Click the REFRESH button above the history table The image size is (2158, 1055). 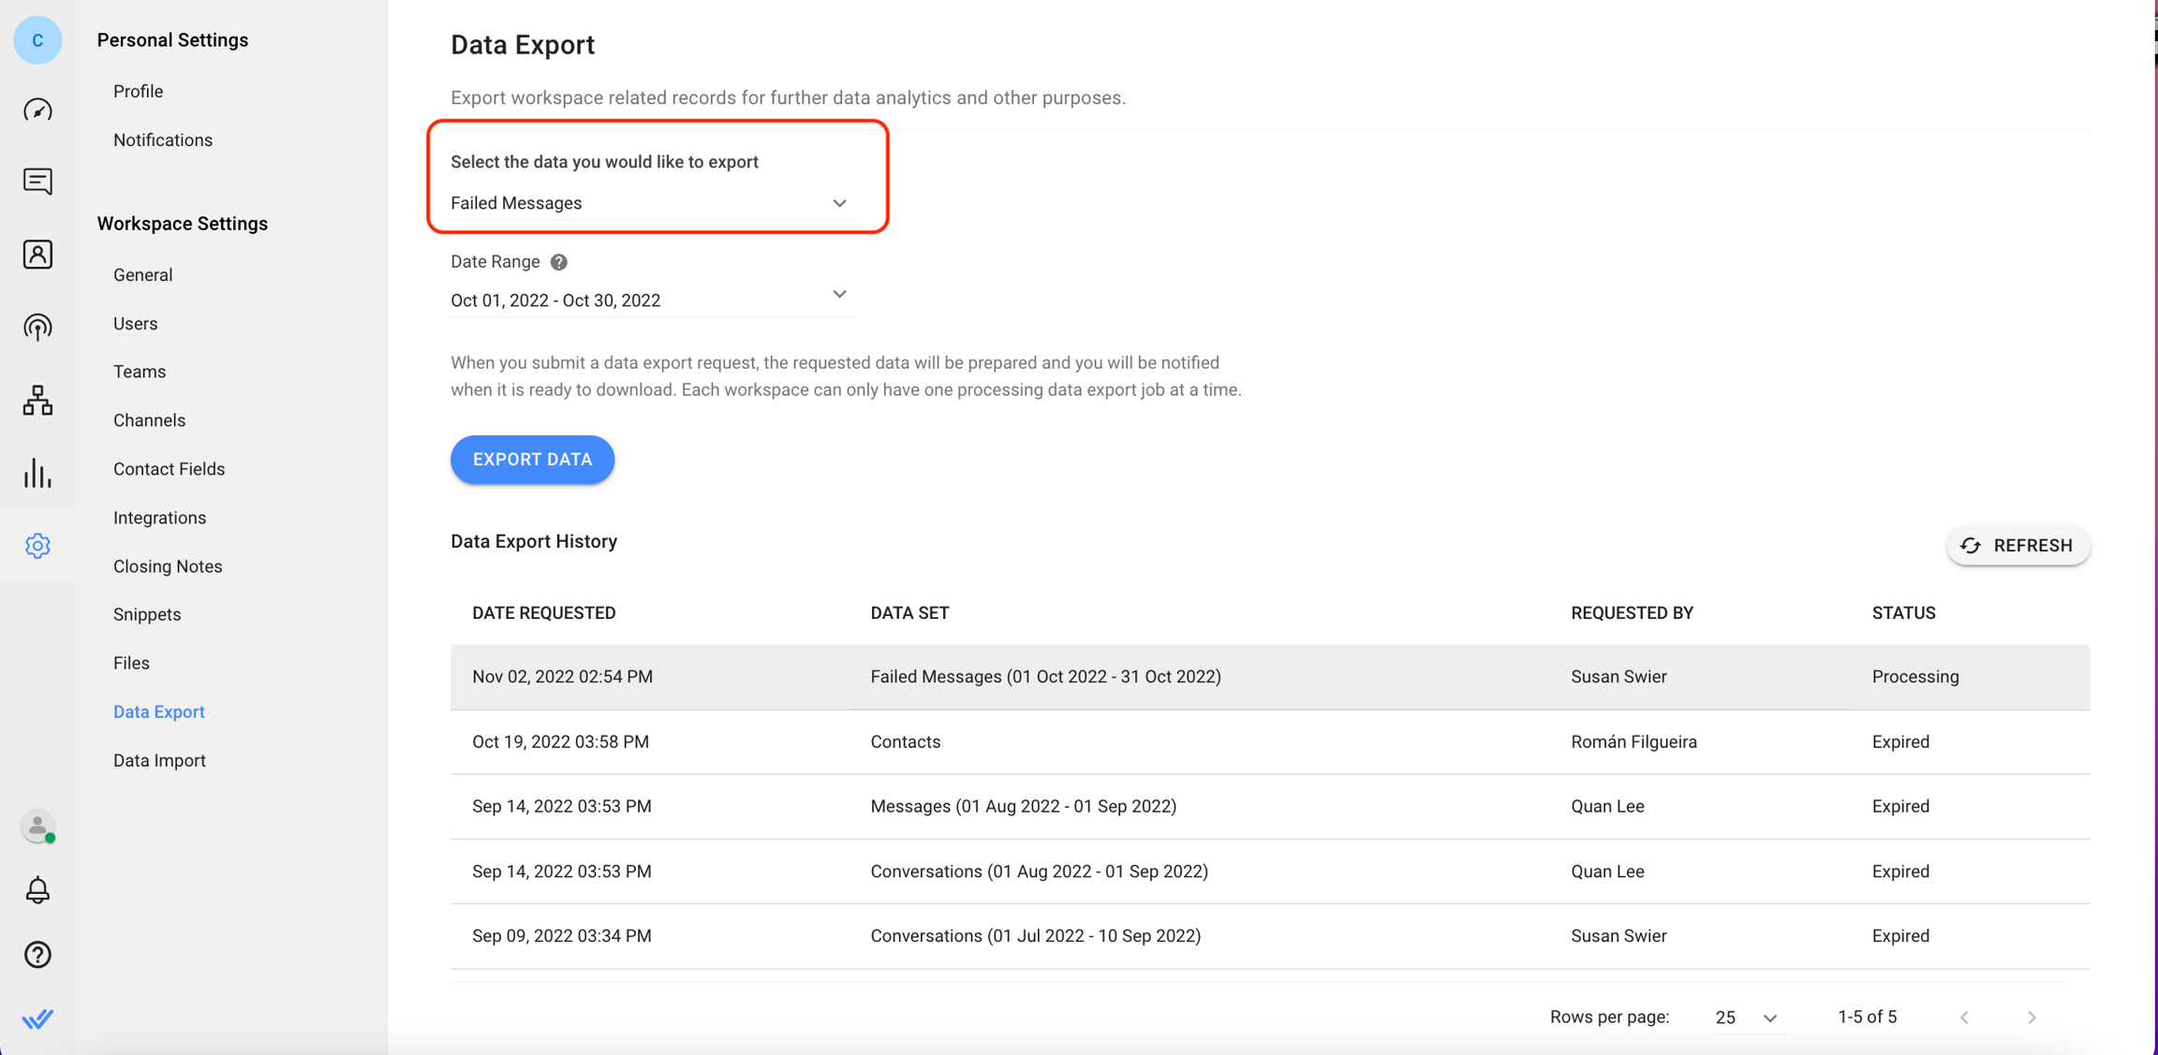[2018, 546]
